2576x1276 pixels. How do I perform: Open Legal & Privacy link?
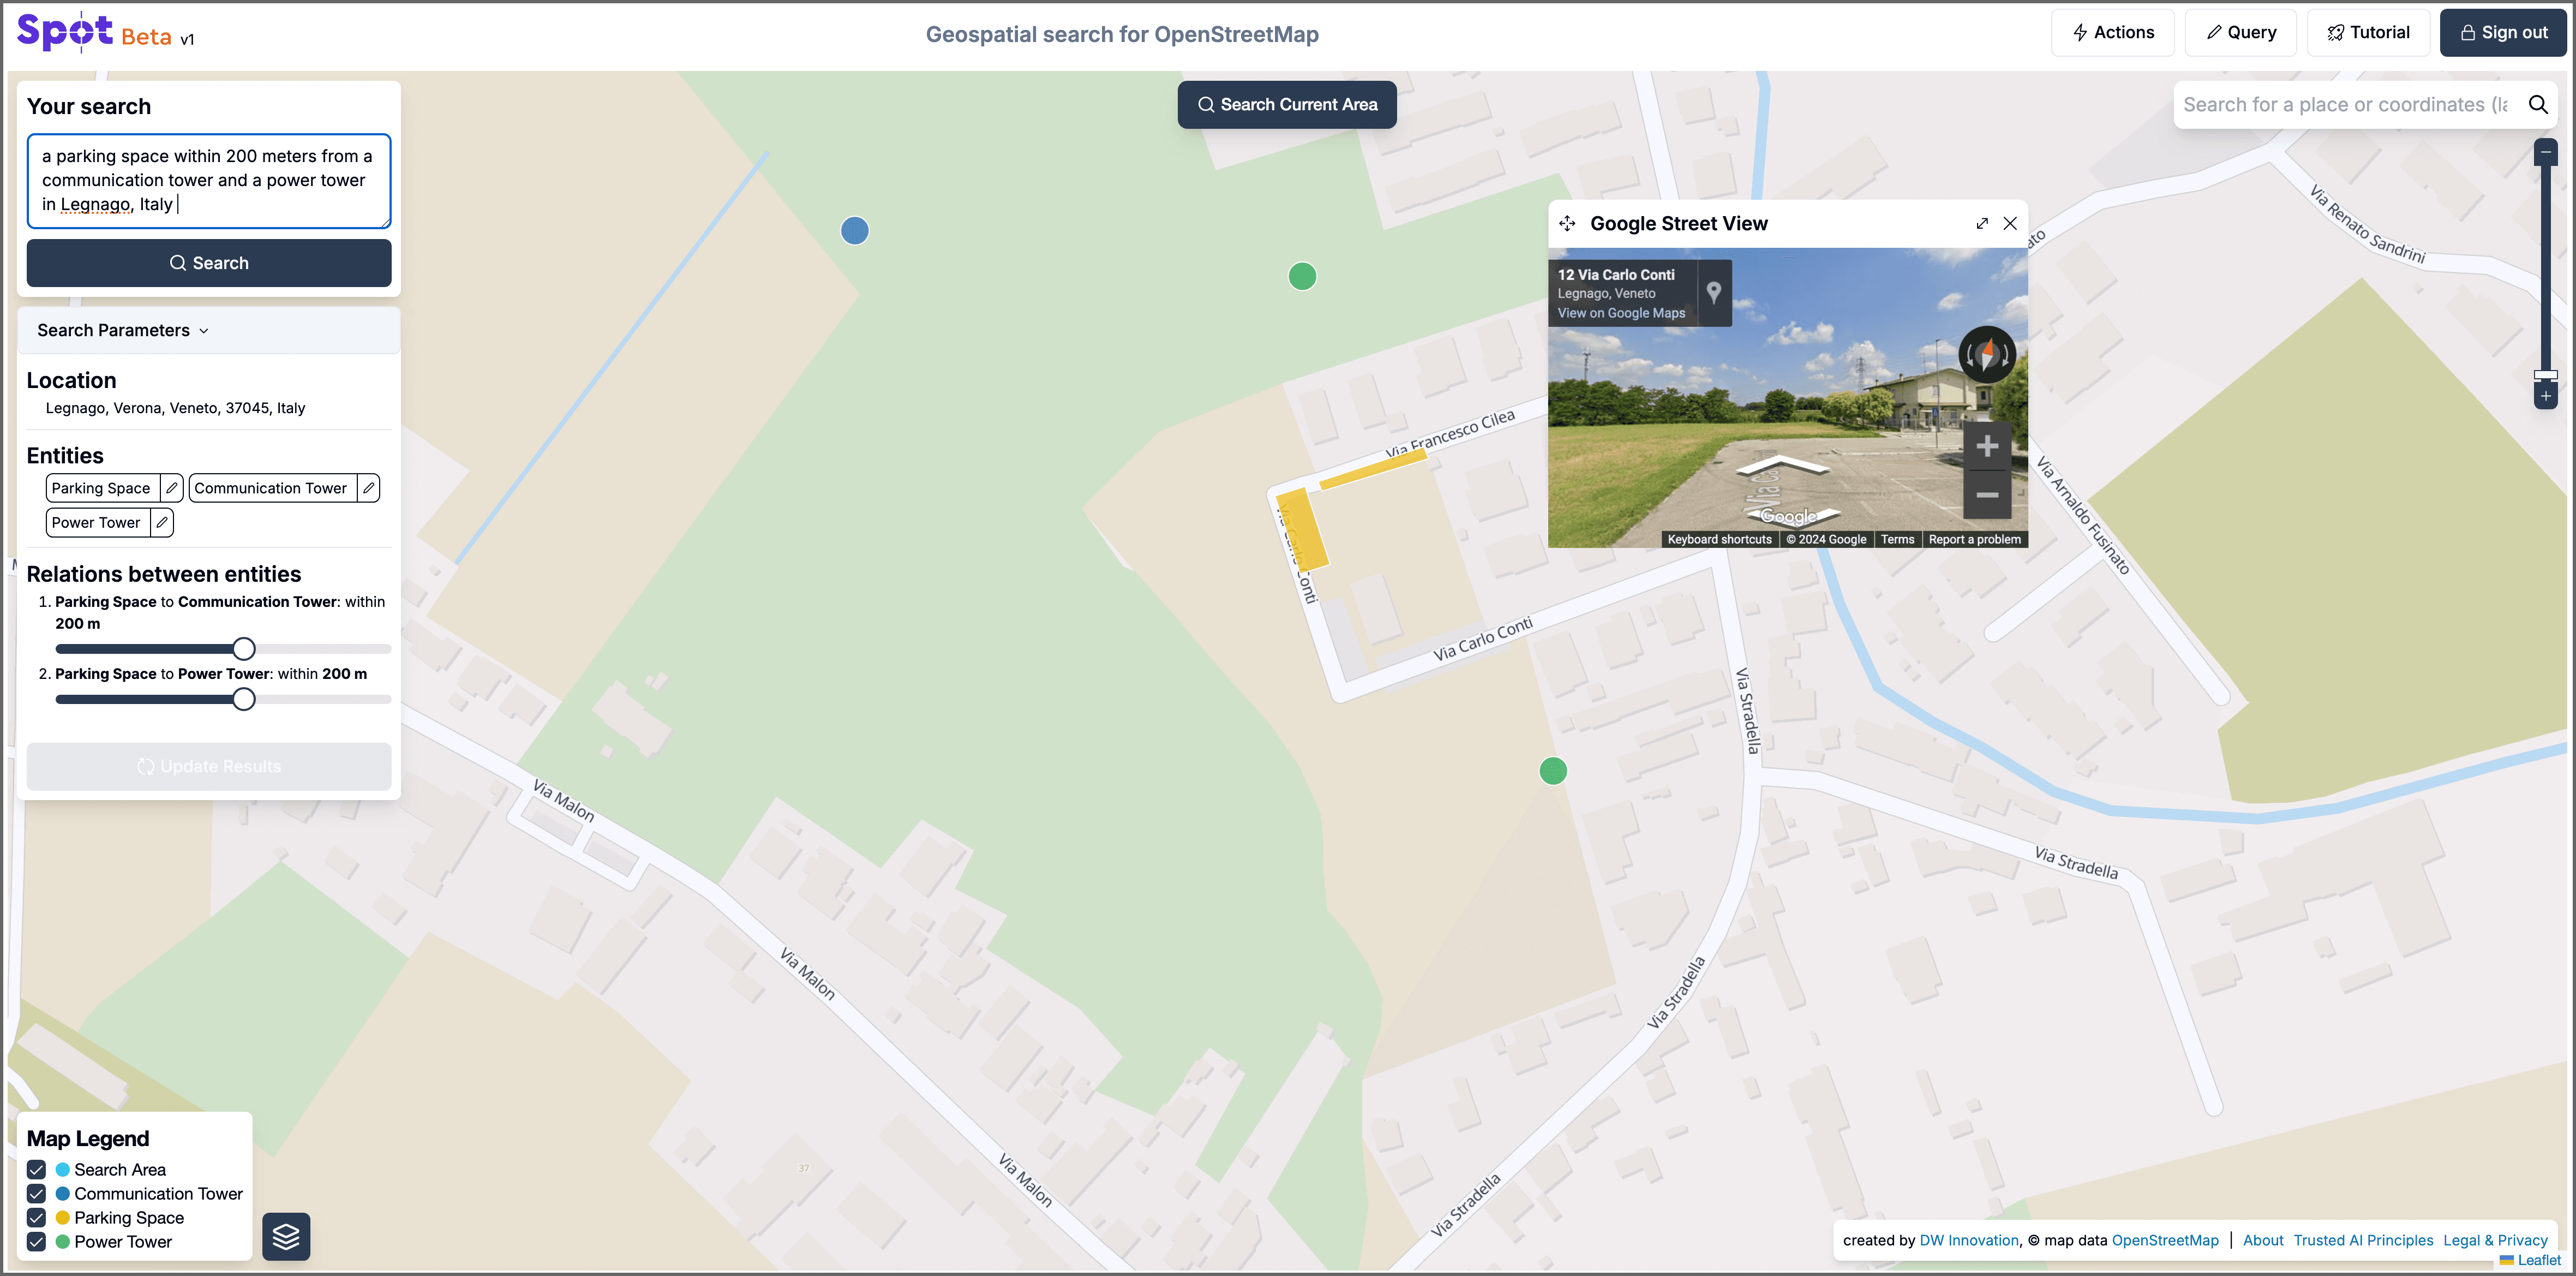[2495, 1240]
